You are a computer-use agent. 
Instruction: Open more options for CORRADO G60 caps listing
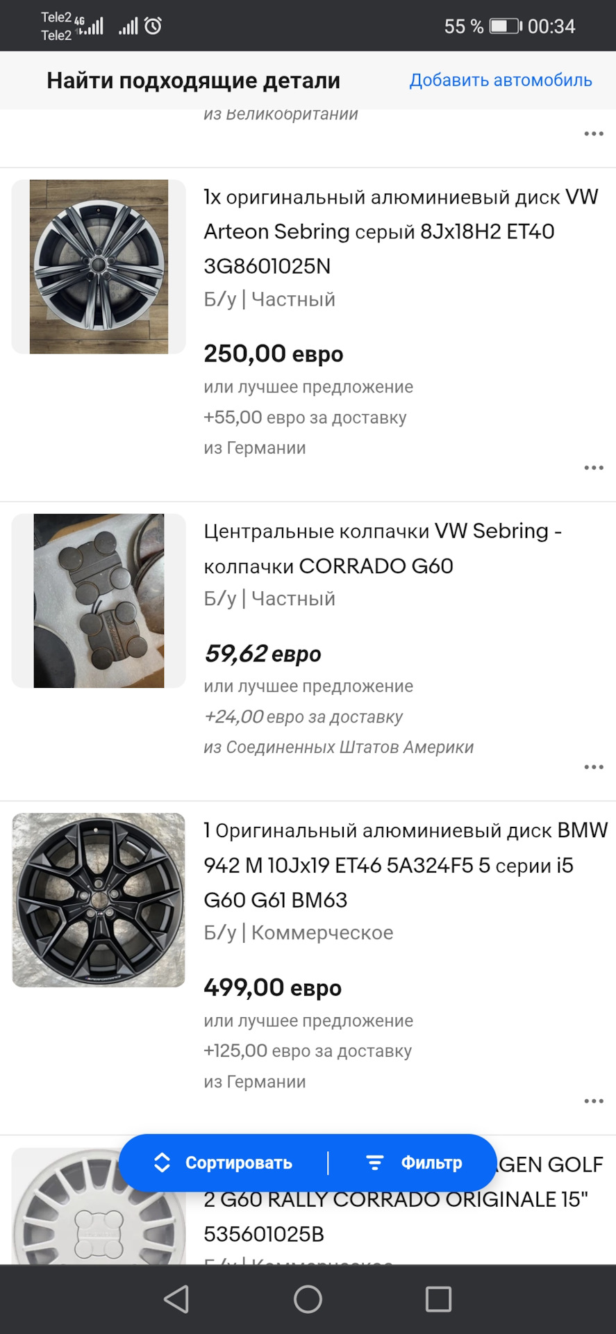point(593,767)
